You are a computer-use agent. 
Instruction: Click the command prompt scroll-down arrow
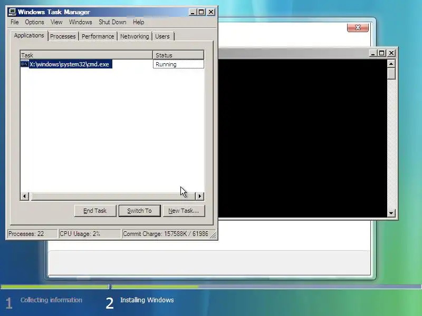coord(391,213)
